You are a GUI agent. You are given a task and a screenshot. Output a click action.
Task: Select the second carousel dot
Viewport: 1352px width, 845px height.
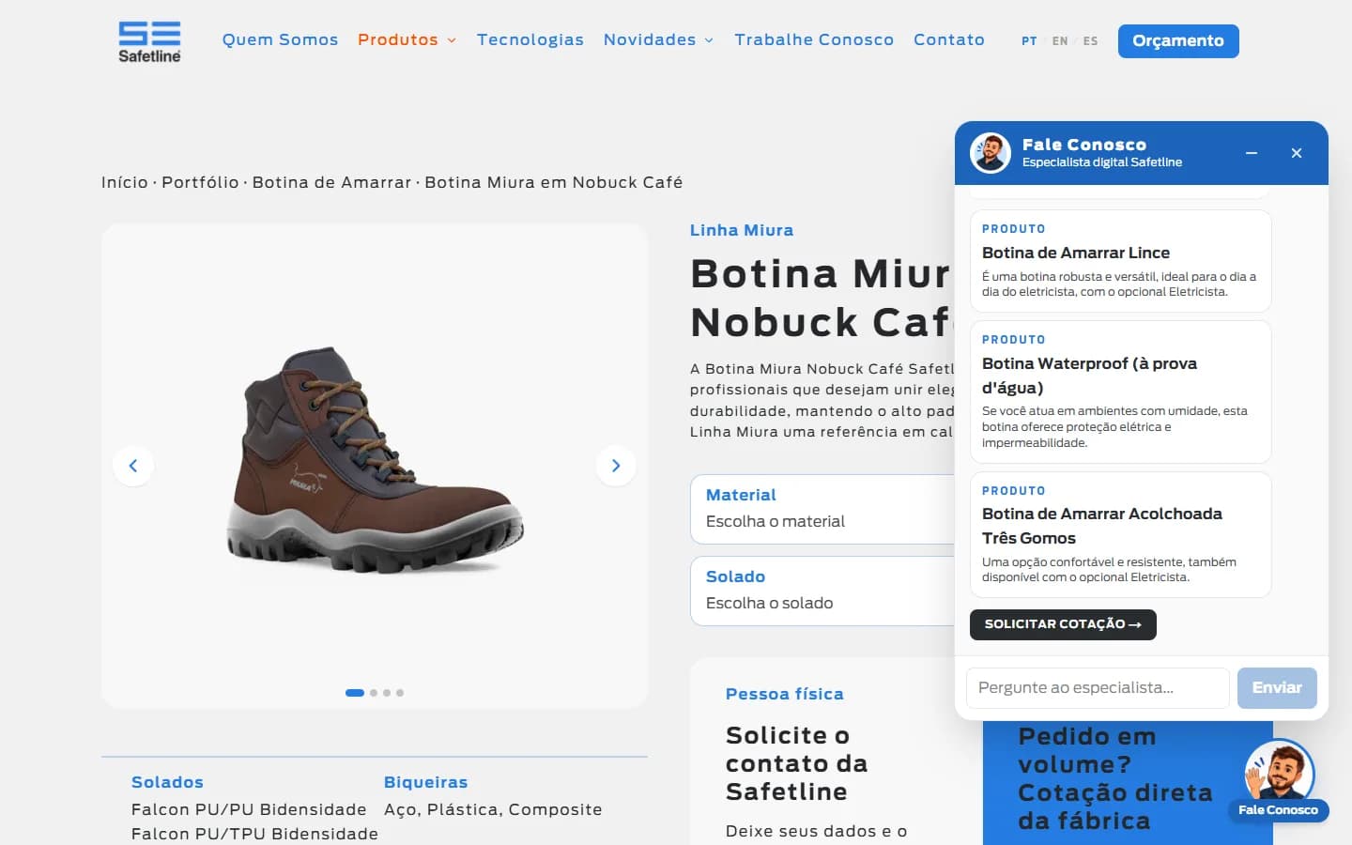tap(374, 693)
